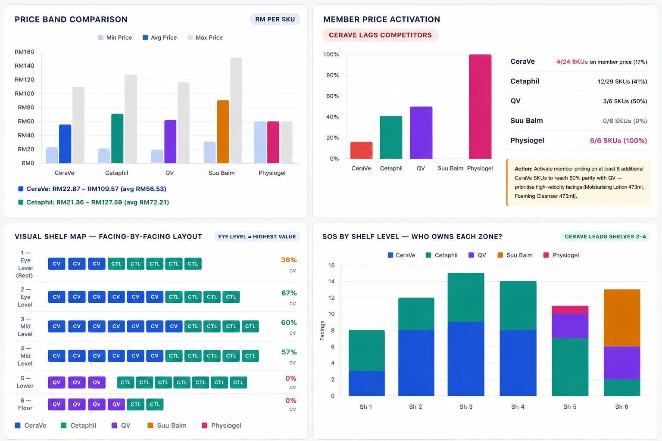Click the 57% CV share on shelf 4
The image size is (662, 441).
289,352
